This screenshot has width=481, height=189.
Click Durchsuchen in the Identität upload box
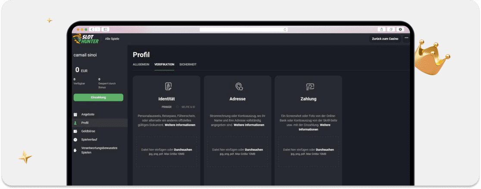[183, 149]
